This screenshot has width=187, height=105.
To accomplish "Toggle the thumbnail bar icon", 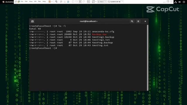I will 77,1.
